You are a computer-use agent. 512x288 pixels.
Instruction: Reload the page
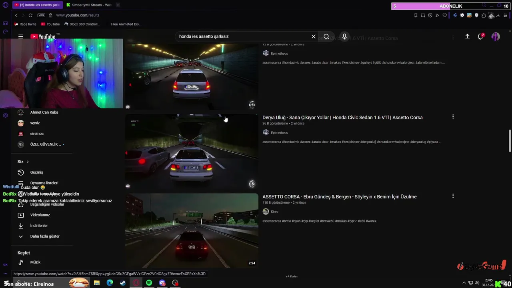30,15
